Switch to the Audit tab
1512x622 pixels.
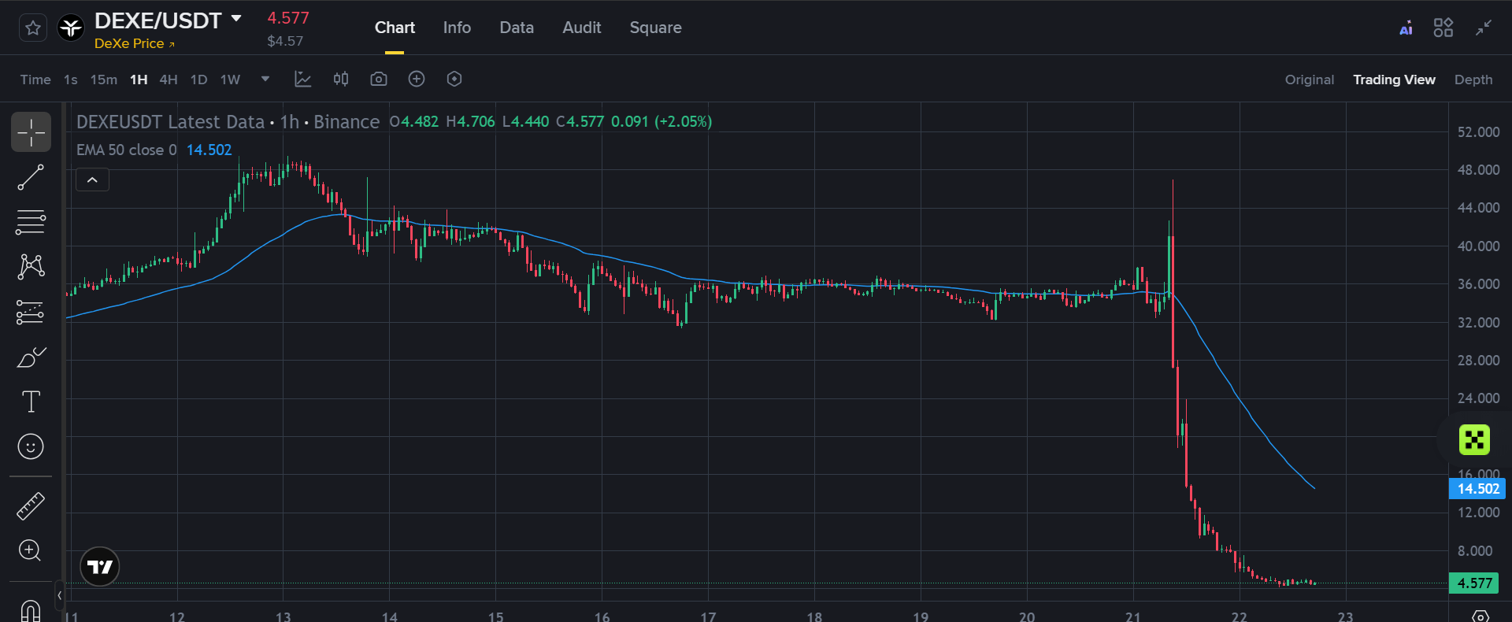(x=582, y=28)
